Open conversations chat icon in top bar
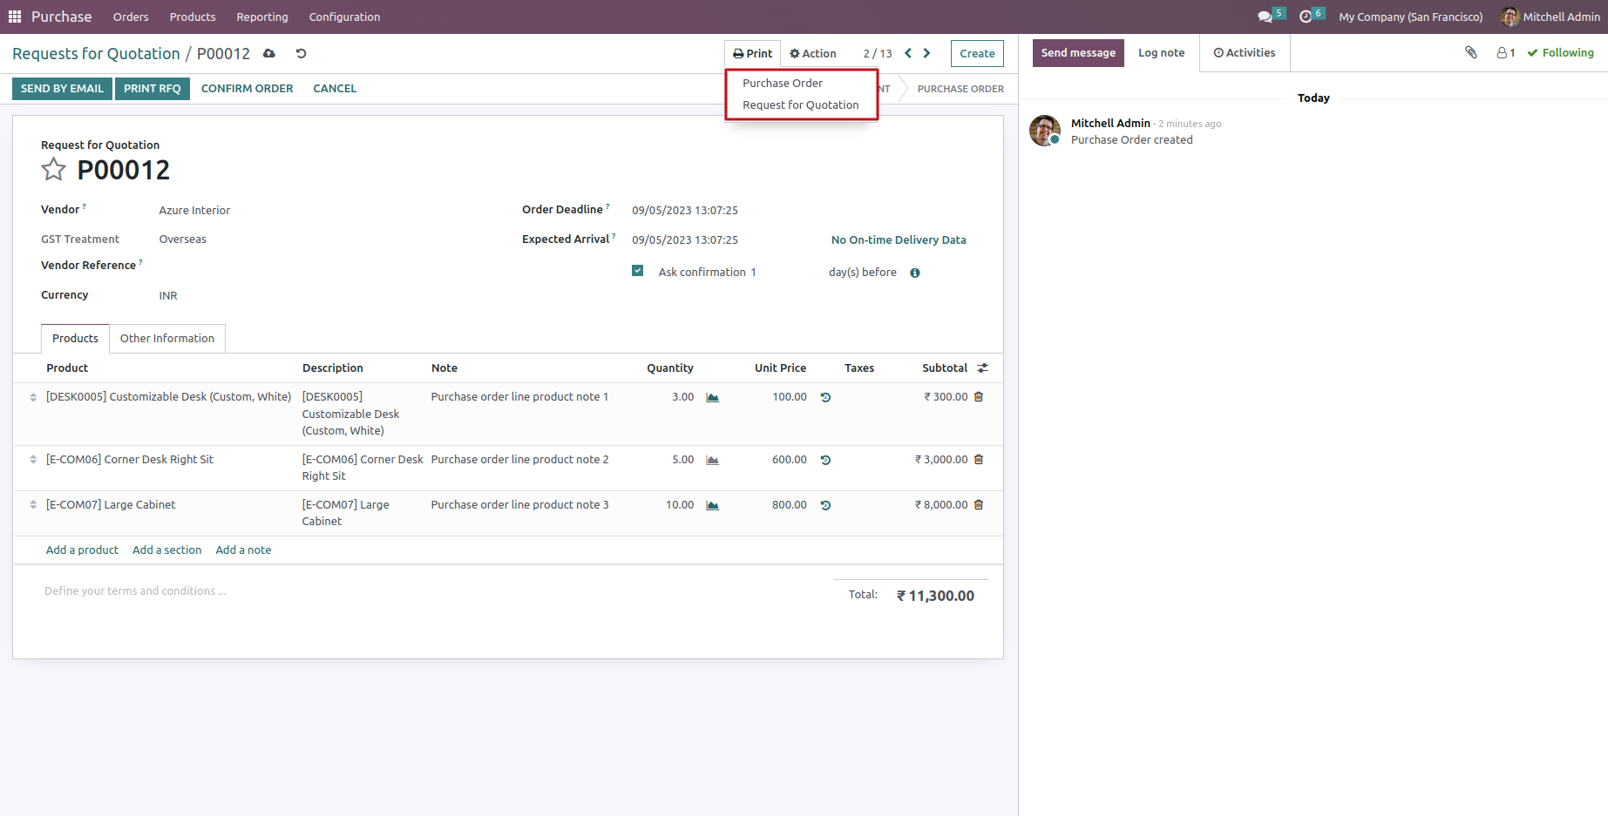 (x=1265, y=17)
